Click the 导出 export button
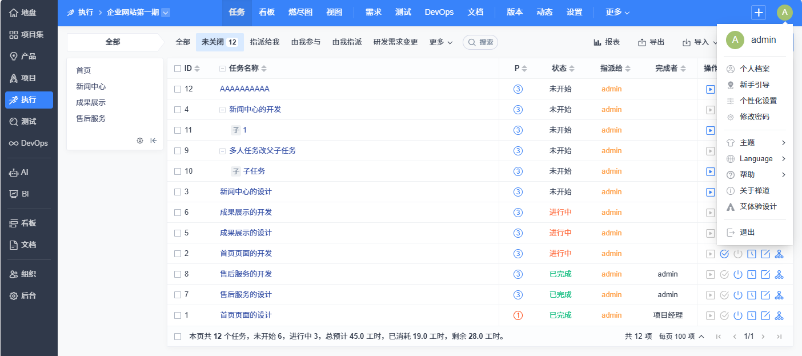The width and height of the screenshot is (802, 356). 651,42
